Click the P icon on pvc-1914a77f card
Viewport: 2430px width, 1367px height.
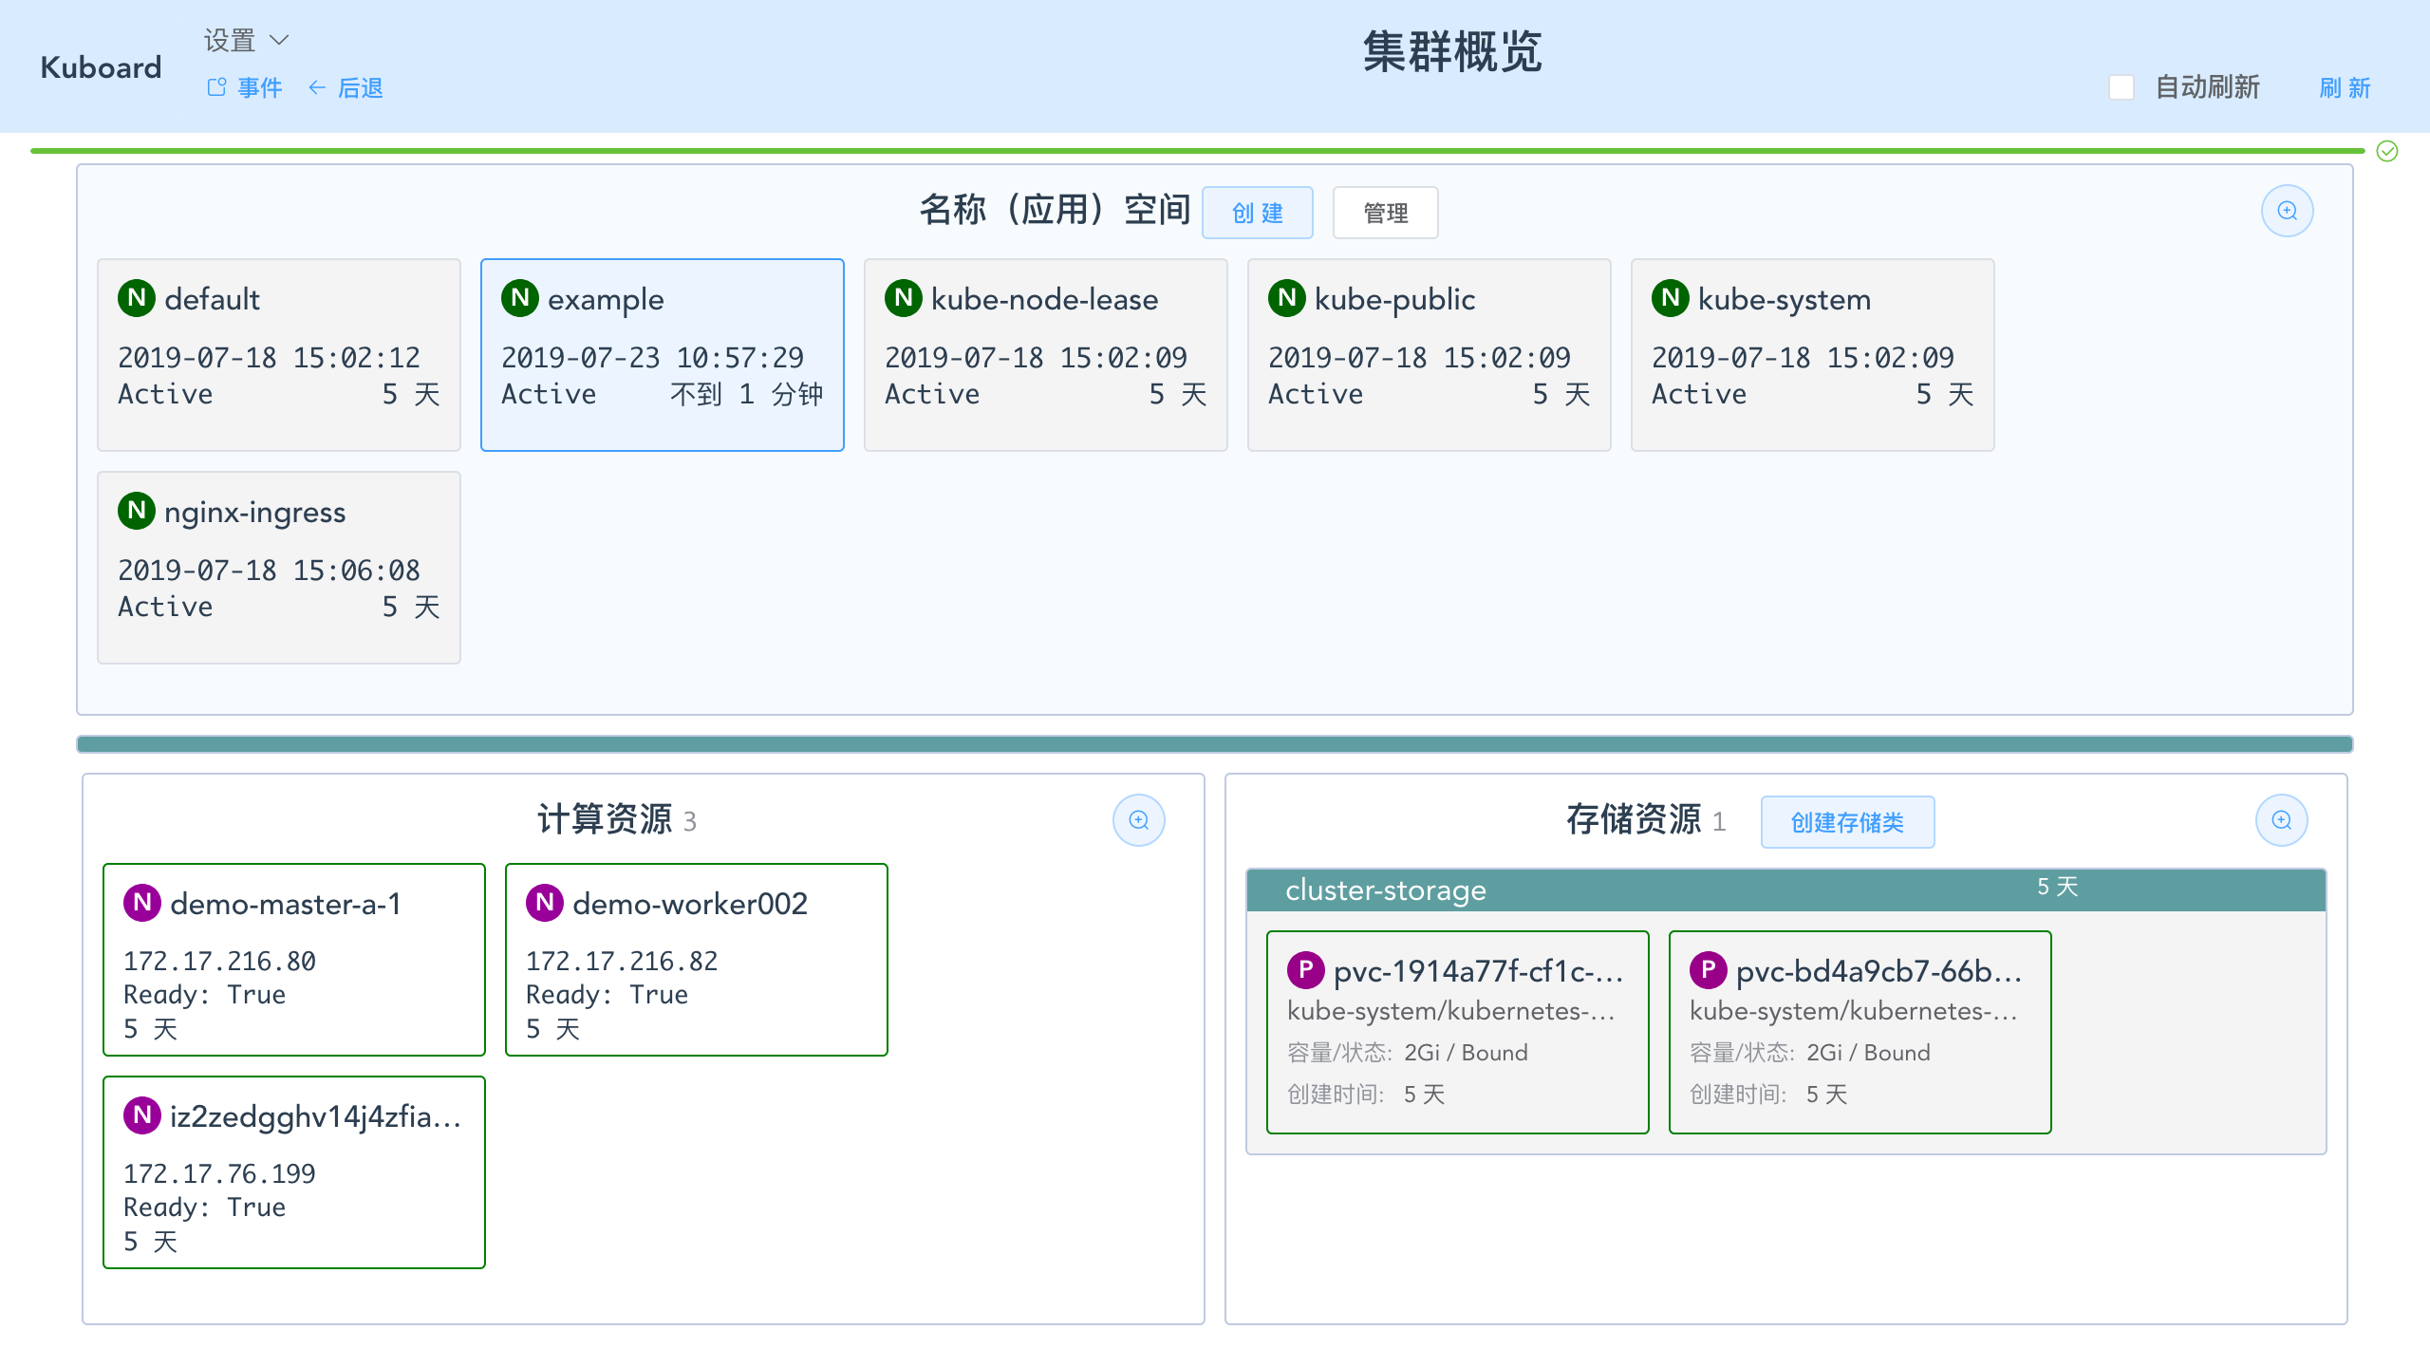coord(1307,971)
